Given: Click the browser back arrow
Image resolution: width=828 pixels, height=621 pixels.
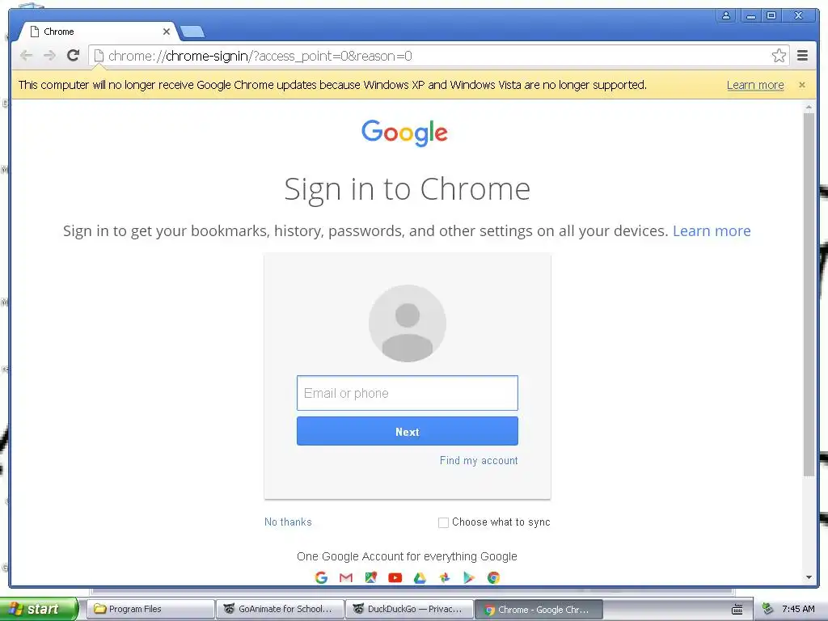Looking at the screenshot, I should [x=26, y=56].
